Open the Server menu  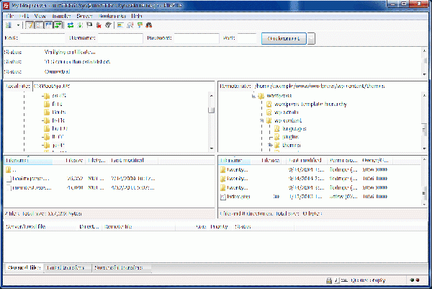click(84, 16)
